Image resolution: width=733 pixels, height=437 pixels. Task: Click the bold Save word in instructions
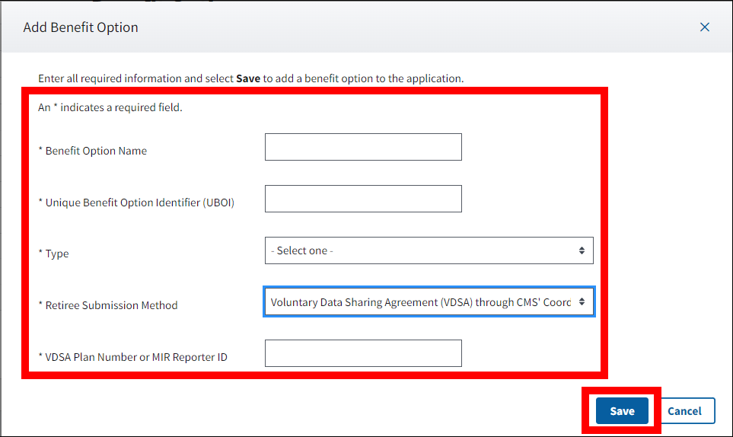(x=248, y=78)
